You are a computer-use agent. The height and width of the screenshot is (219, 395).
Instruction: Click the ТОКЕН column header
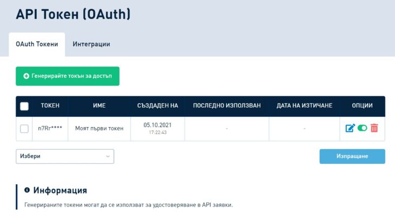click(50, 105)
